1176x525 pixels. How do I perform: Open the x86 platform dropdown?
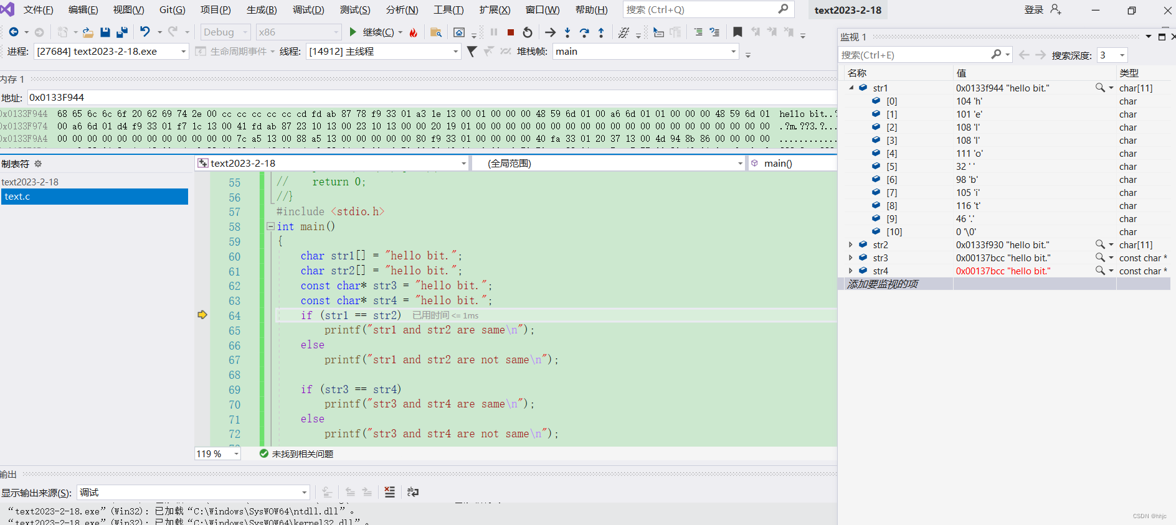coord(298,32)
